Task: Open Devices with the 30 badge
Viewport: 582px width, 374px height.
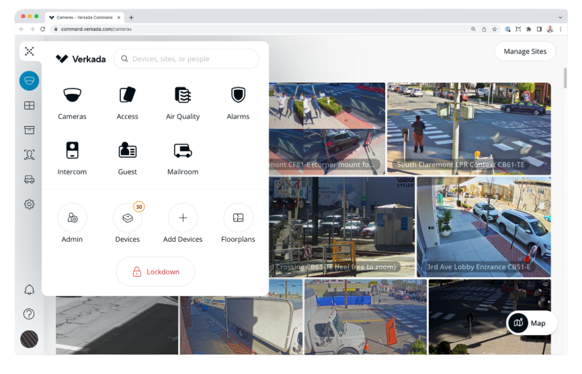Action: coord(127,218)
